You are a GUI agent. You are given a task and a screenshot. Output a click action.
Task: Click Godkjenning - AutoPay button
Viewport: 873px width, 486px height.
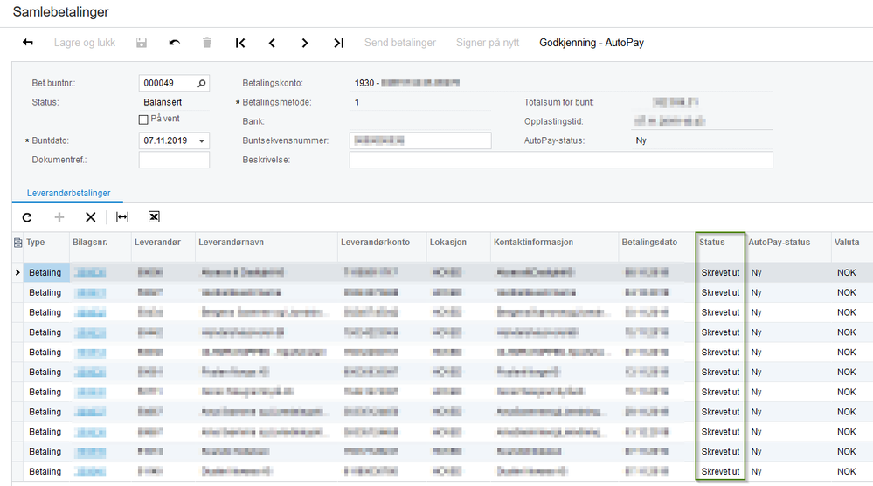pyautogui.click(x=592, y=43)
